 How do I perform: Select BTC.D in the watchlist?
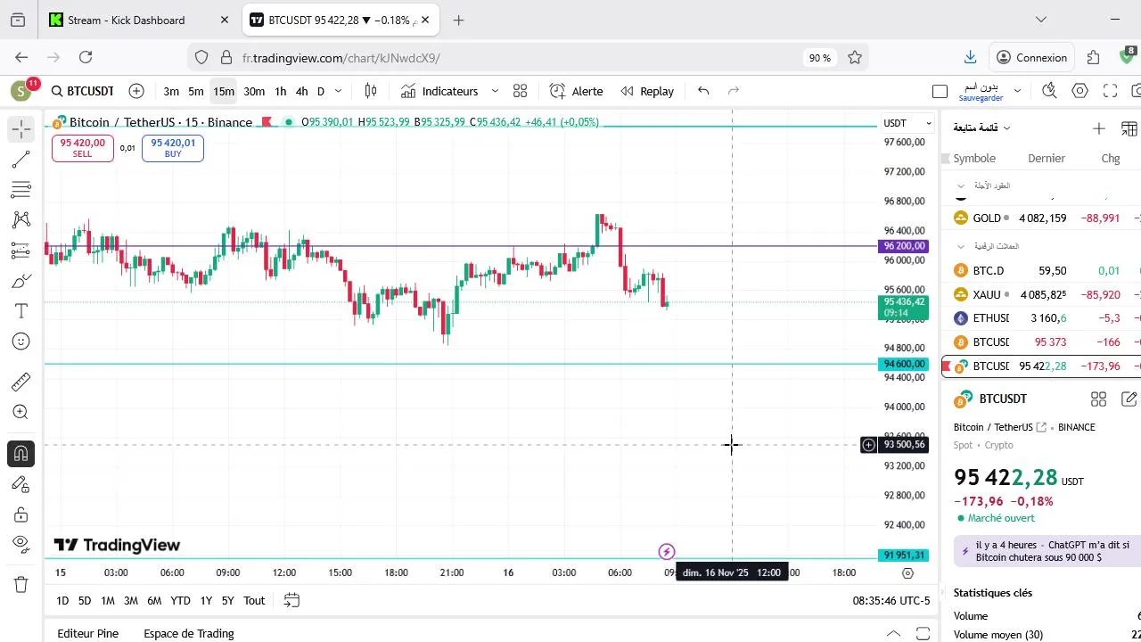coord(1041,270)
